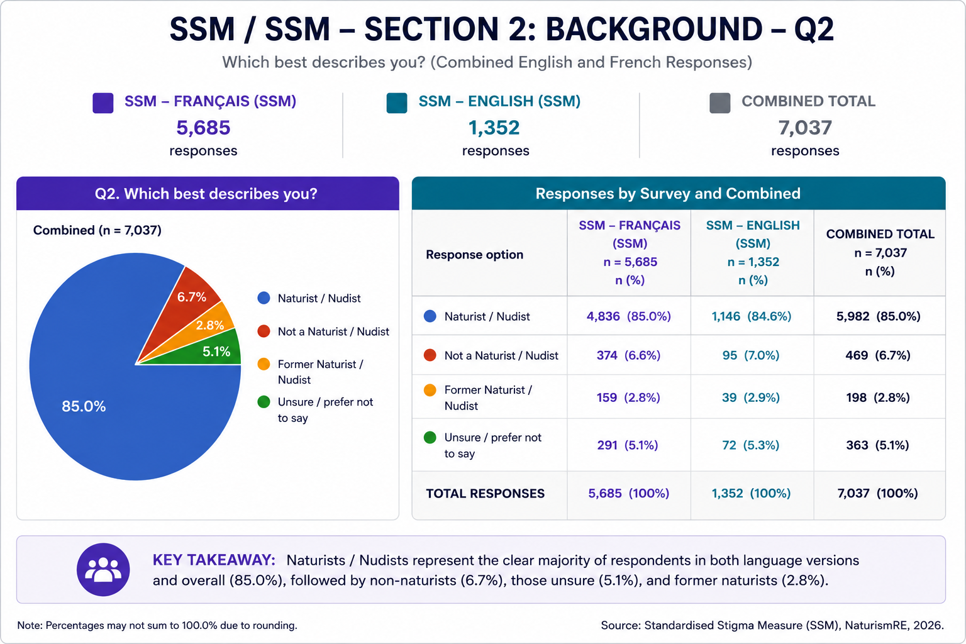The image size is (966, 644).
Task: Click the 'TOTAL RESPONSES' row label
Action: 486,494
